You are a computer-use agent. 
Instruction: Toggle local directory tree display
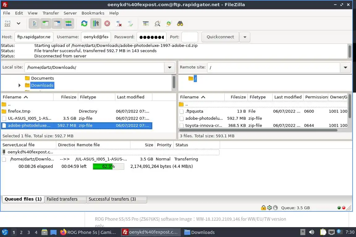(46, 23)
